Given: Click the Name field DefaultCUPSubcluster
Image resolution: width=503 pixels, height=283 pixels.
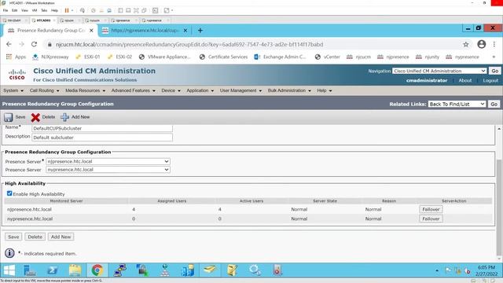Looking at the screenshot, I should coord(102,128).
